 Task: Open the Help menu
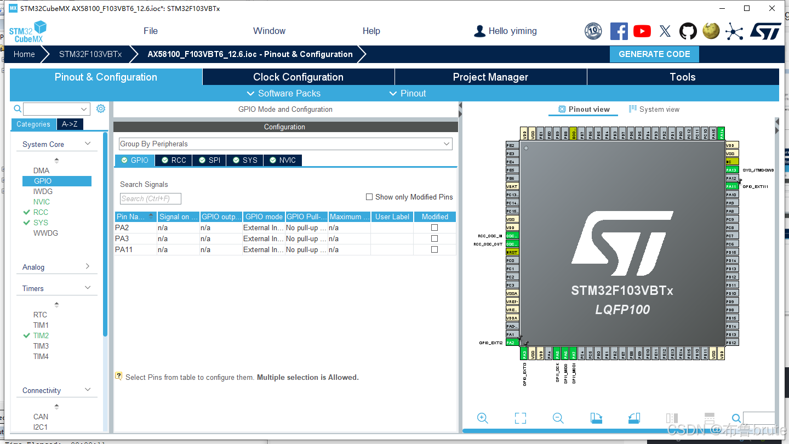371,31
